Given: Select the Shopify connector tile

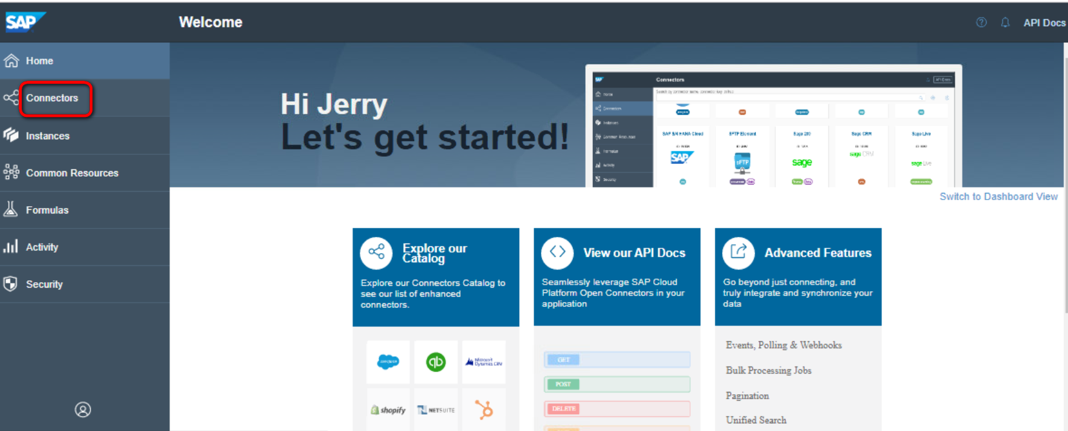Looking at the screenshot, I should click(388, 409).
